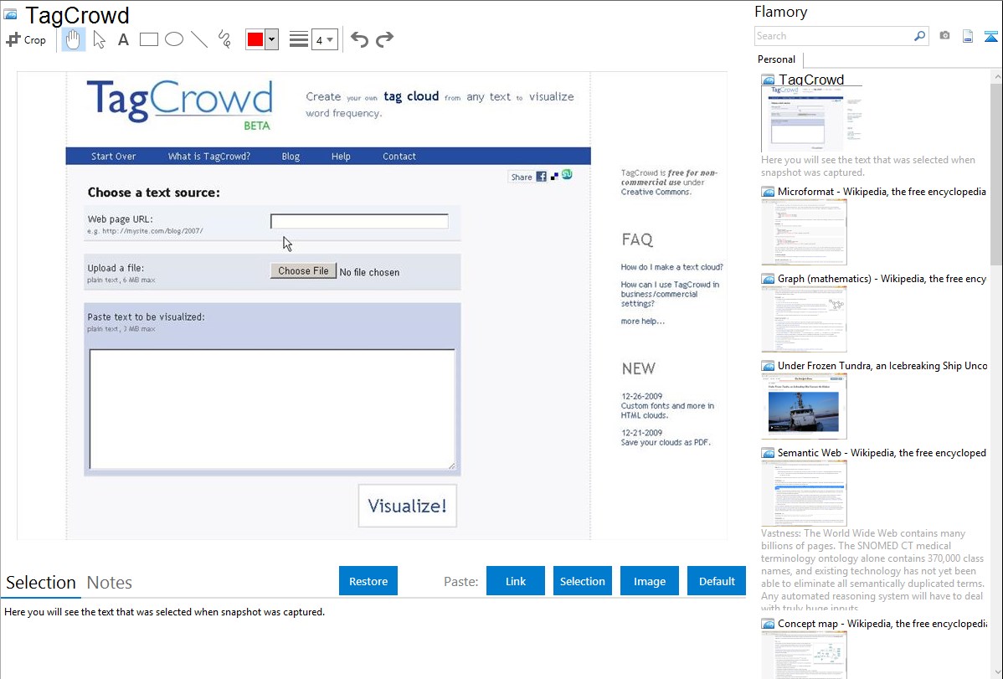Screen dimensions: 1003x679
Task: Paste as Link button
Action: [516, 581]
